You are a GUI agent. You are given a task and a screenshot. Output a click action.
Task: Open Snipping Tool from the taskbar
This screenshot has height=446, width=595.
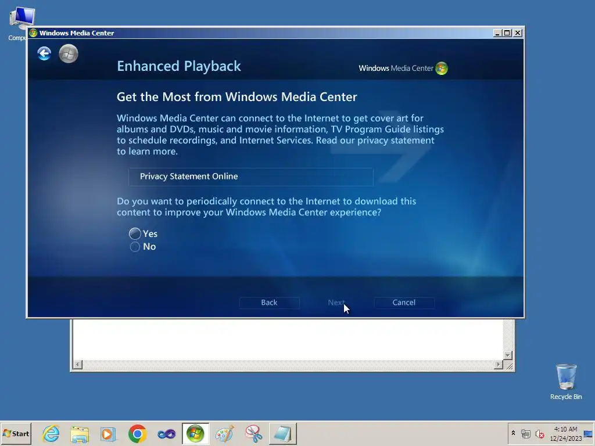[253, 433]
